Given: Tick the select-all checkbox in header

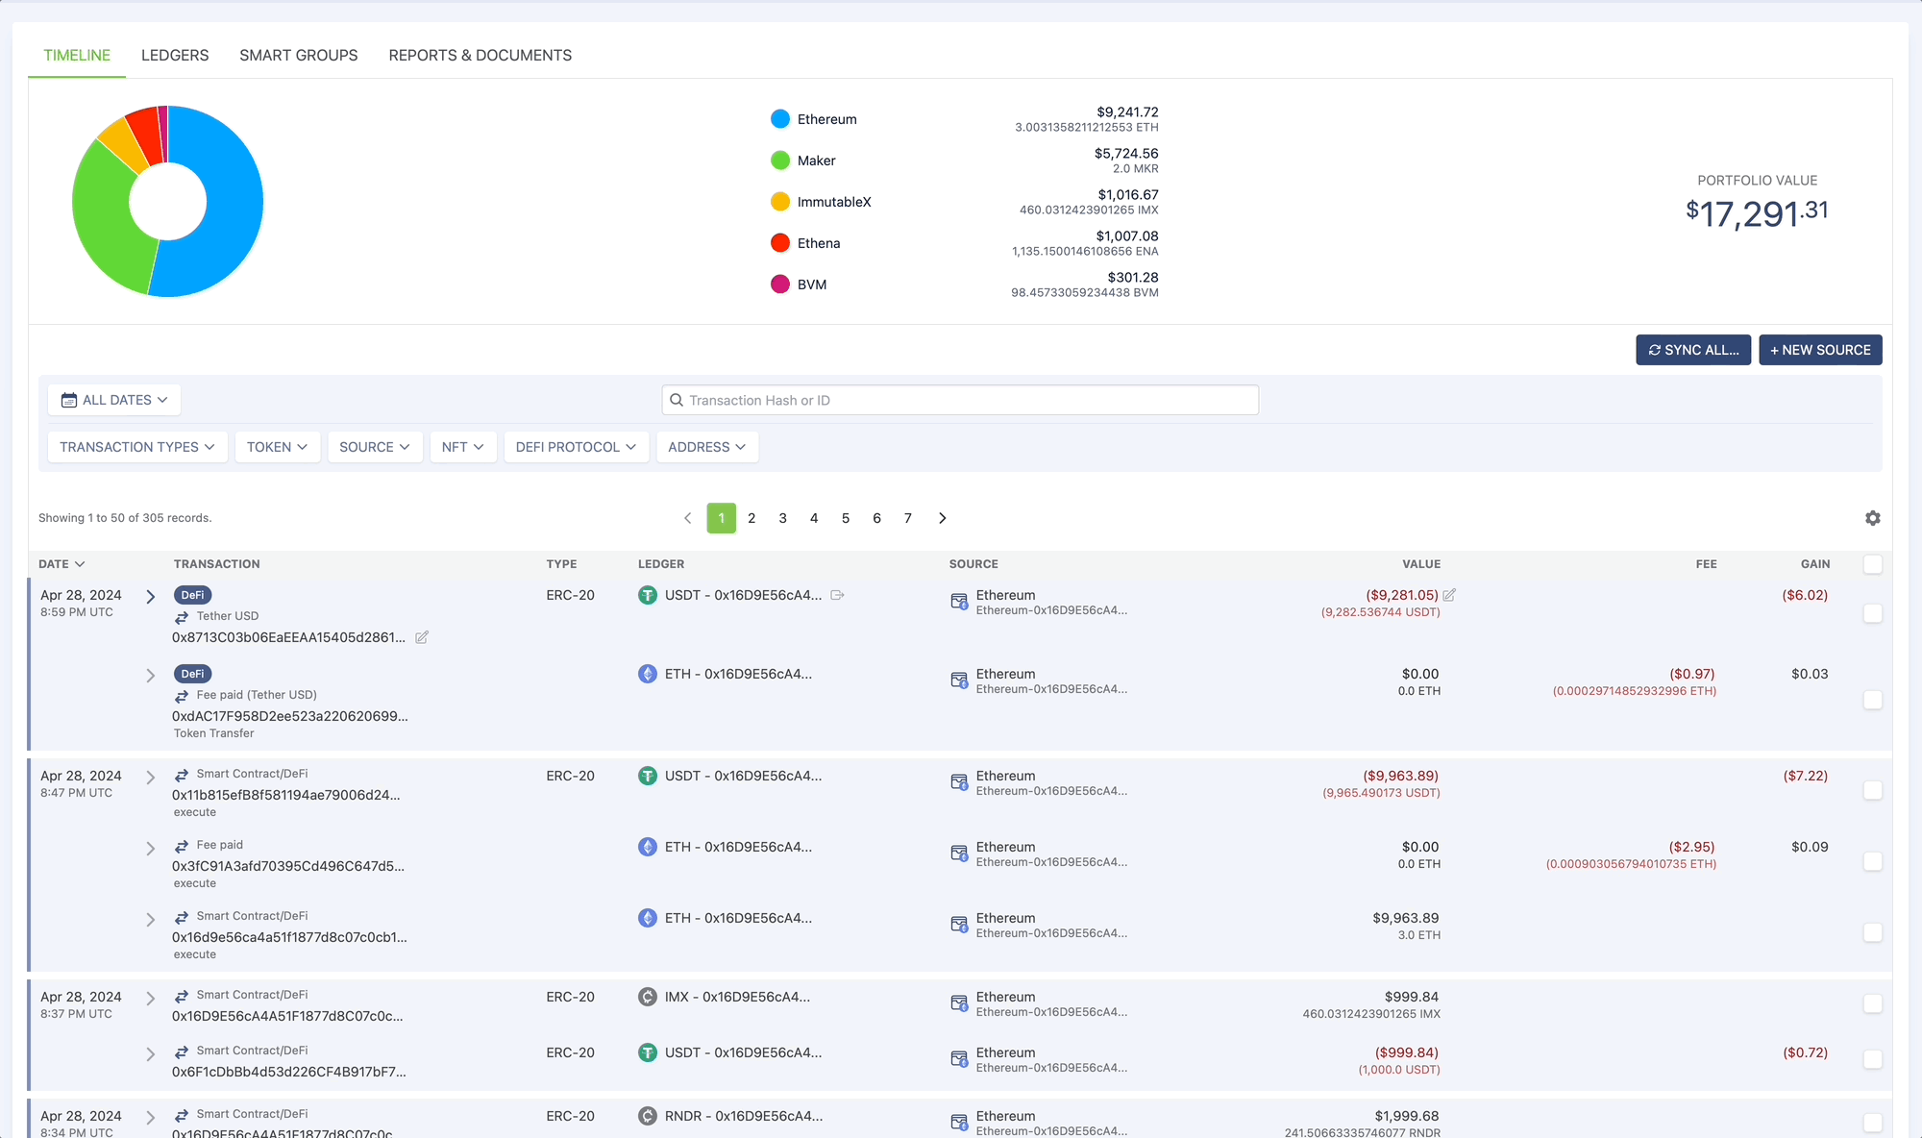Looking at the screenshot, I should pyautogui.click(x=1872, y=564).
